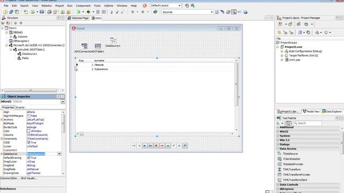Click DBNavigator refresh button
344x193 pixels.
[185, 146]
